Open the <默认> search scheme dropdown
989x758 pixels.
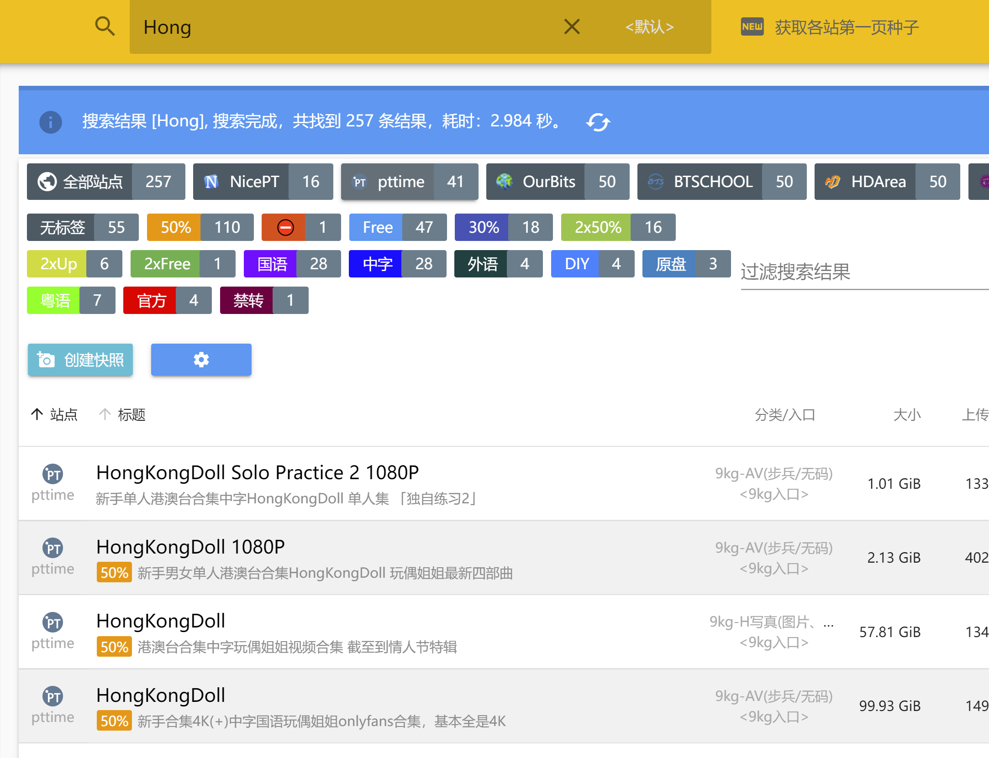(649, 26)
